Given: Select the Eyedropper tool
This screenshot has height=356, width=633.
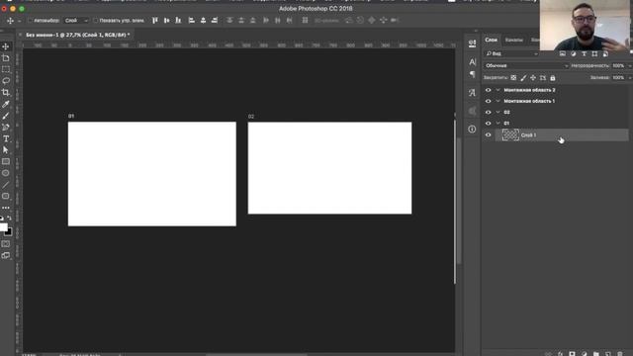Looking at the screenshot, I should point(6,104).
